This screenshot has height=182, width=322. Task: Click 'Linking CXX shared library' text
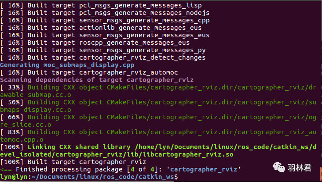pyautogui.click(x=79, y=147)
